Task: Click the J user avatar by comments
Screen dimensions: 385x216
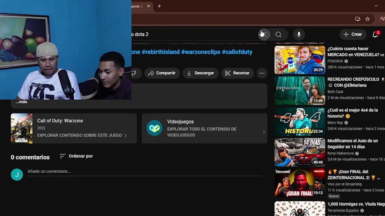Action: tap(17, 175)
